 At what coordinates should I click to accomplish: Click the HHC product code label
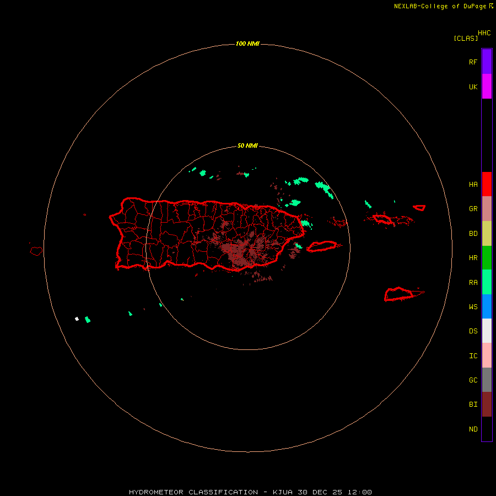point(484,33)
